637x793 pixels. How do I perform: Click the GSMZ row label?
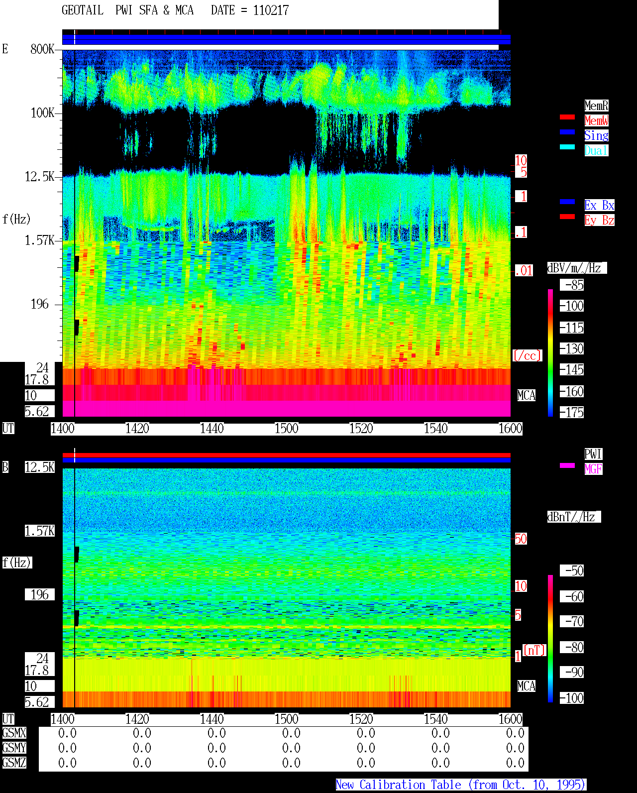click(14, 763)
